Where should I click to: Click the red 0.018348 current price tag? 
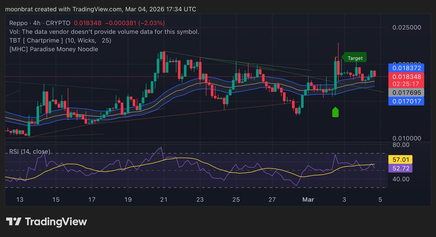pos(406,76)
